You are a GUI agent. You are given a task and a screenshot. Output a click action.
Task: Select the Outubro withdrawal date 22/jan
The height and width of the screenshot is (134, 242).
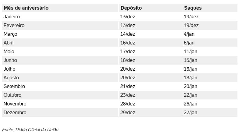click(x=191, y=95)
